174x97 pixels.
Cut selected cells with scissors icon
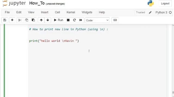(20, 20)
